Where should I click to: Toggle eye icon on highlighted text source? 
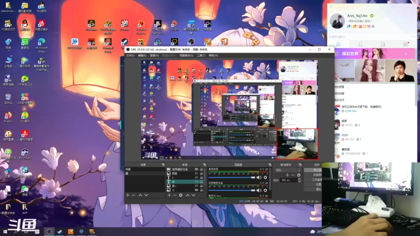(196, 181)
